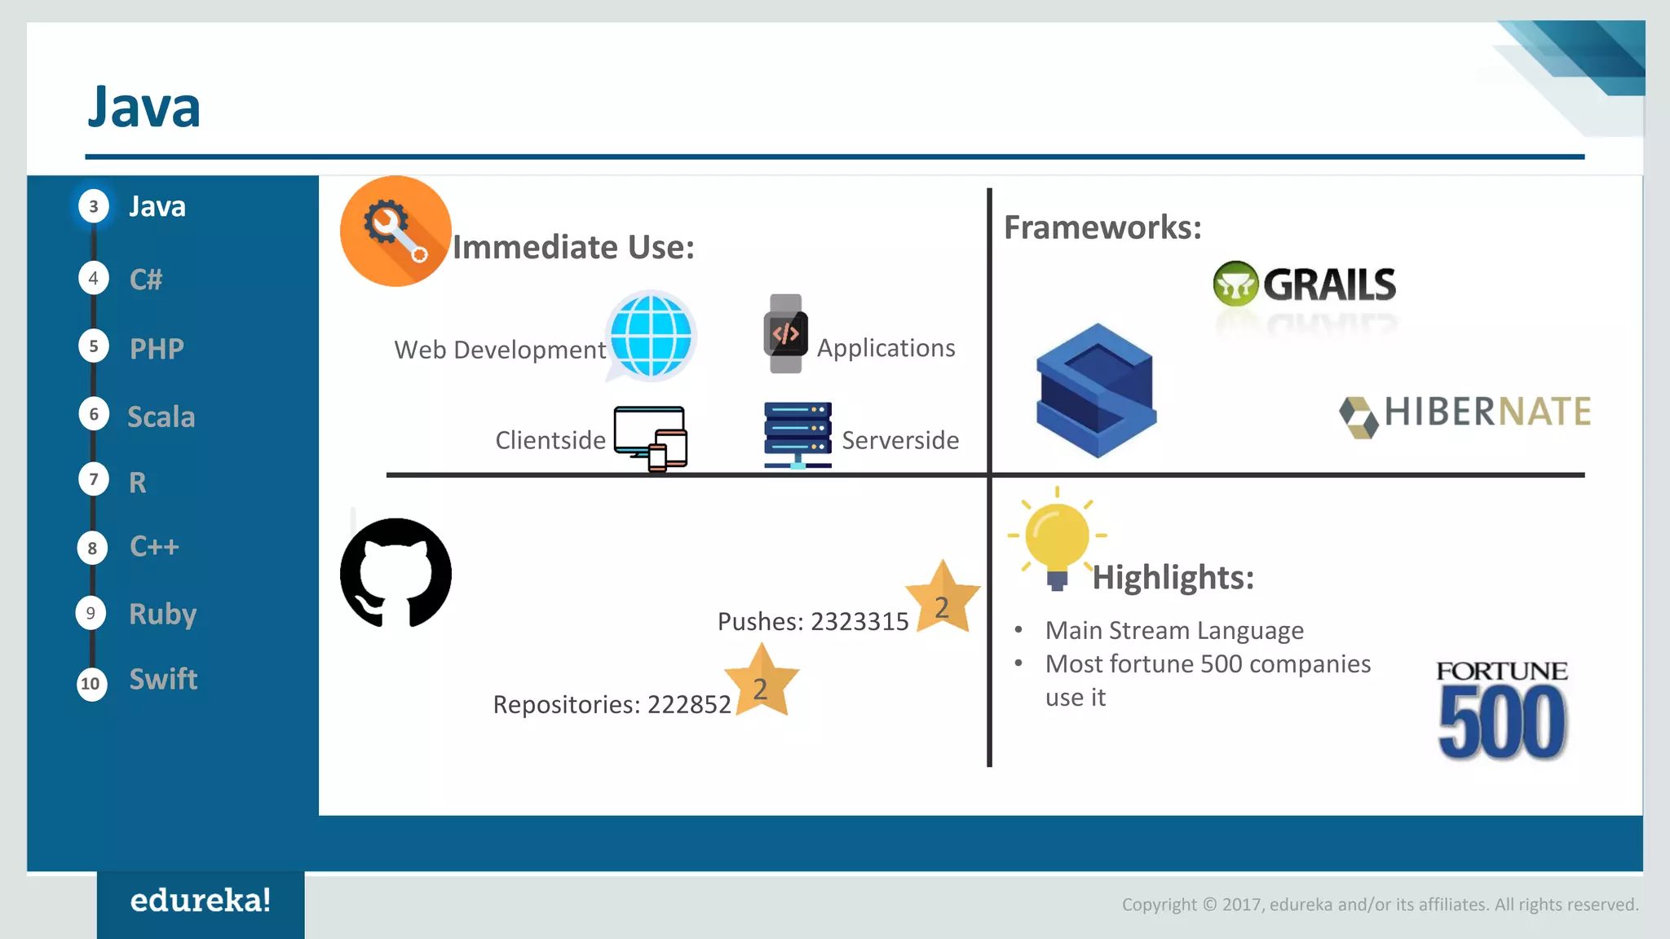Click the Serverside label

pyautogui.click(x=900, y=440)
